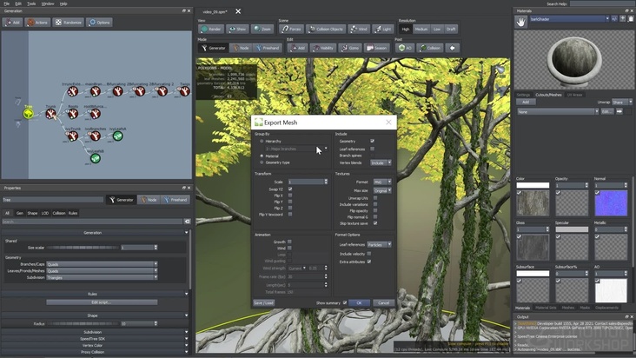Click the Zoom view button

click(x=262, y=30)
